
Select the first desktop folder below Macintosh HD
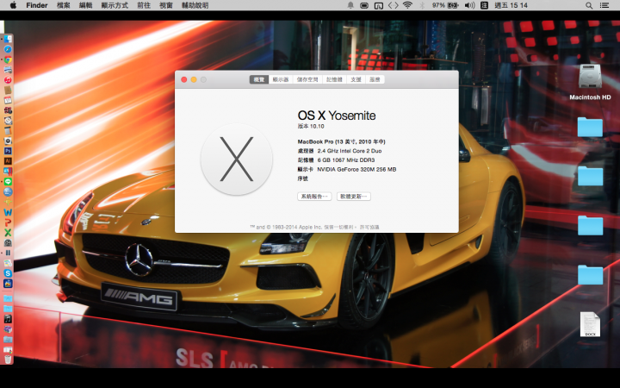click(x=590, y=127)
